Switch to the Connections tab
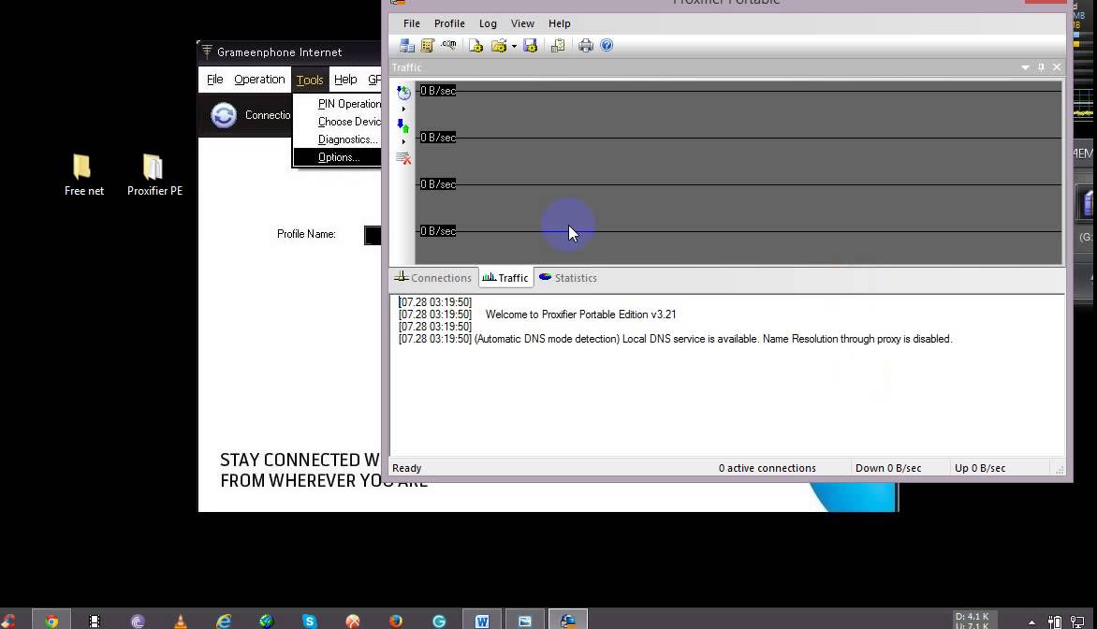The height and width of the screenshot is (629, 1097). 433,278
